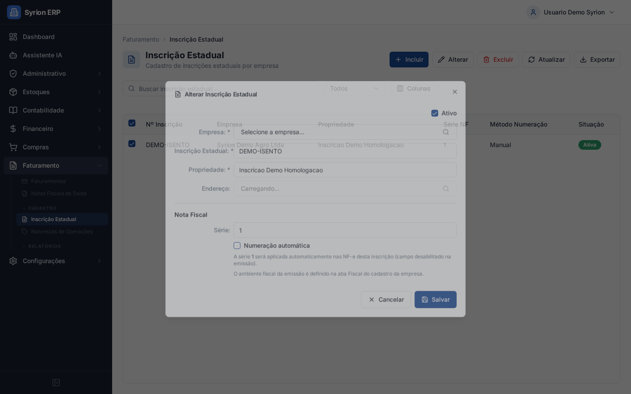631x394 pixels.
Task: Click the Inscrição Estadual page header icon
Action: (x=131, y=60)
